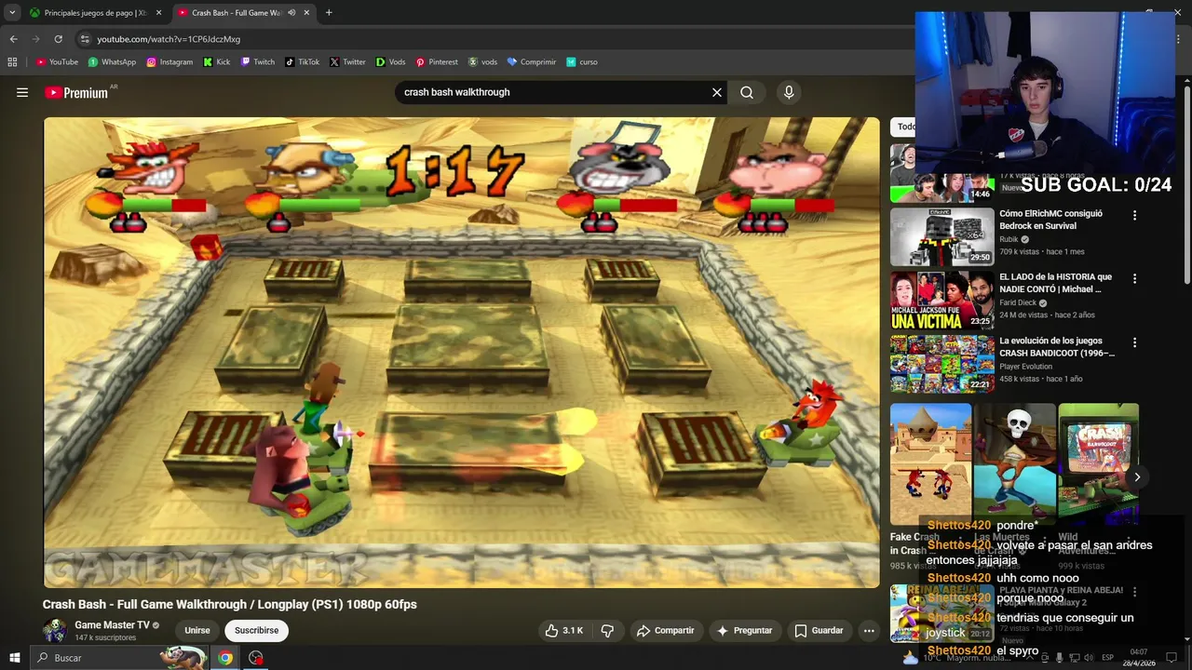Viewport: 1192px width, 670px height.
Task: Open the Game Master TV channel name
Action: (112, 625)
